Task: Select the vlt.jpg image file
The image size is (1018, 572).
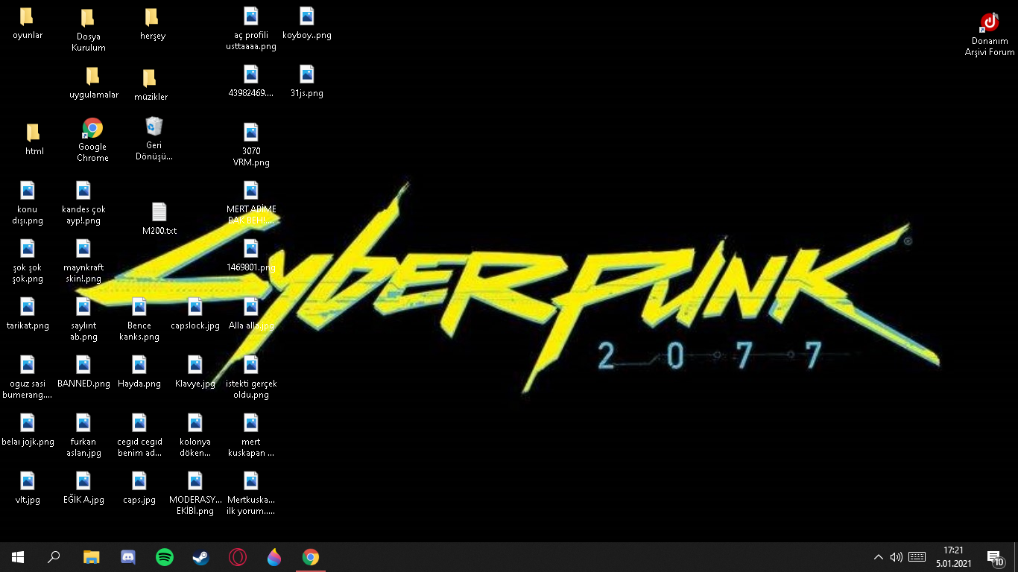Action: pyautogui.click(x=28, y=488)
